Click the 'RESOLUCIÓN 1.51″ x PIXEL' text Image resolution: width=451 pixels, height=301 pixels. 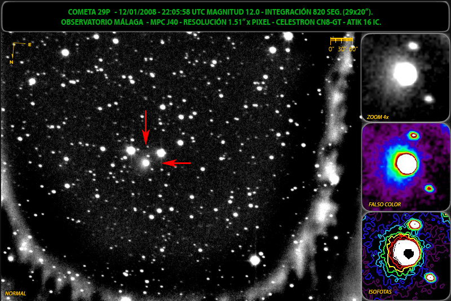227,22
